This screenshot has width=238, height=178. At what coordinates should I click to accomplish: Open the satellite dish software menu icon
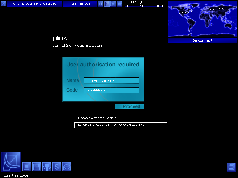pyautogui.click(x=11, y=162)
